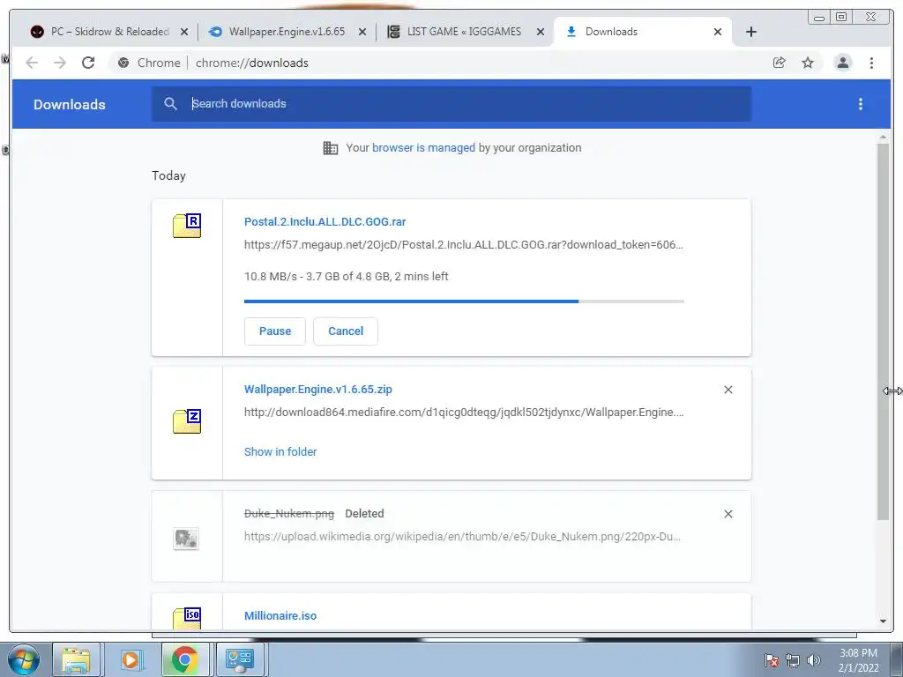Select the Downloads tab

coord(642,32)
